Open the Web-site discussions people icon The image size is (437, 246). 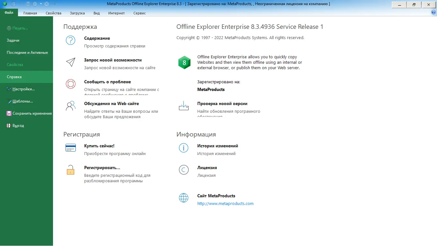(70, 106)
